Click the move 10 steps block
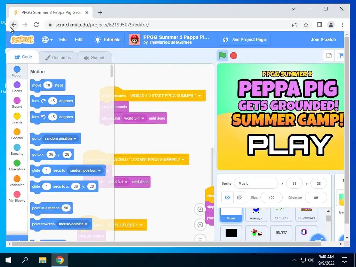 [48, 86]
